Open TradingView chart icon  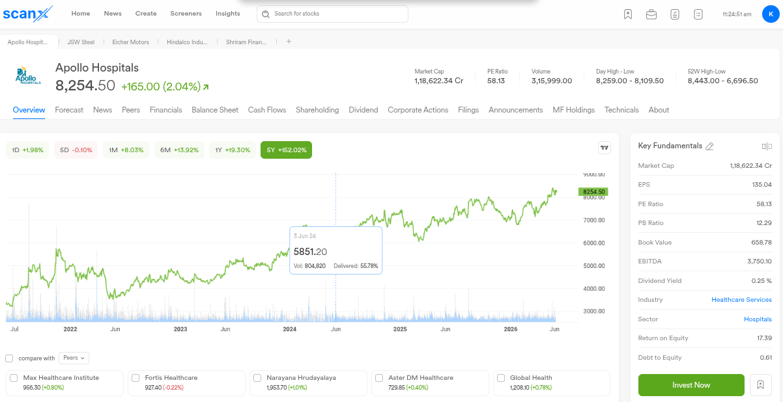605,148
